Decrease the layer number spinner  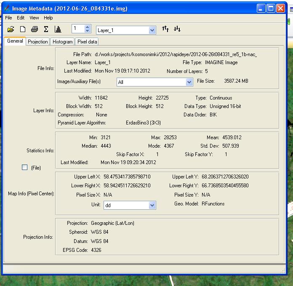(88, 31)
